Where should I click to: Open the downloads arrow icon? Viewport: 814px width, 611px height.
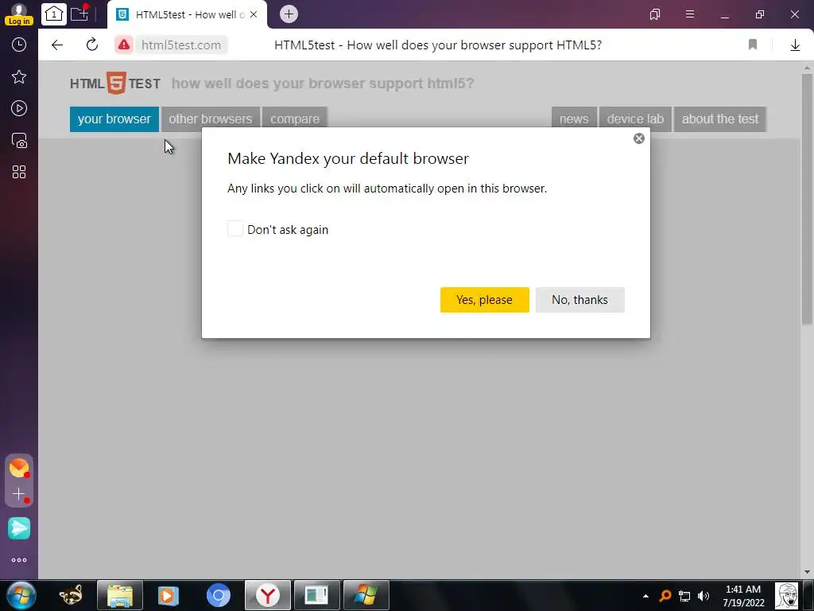coord(795,45)
